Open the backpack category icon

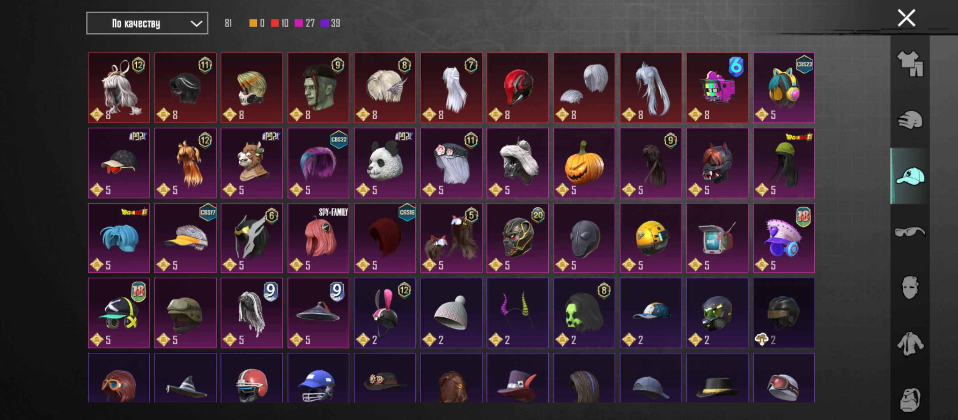tap(910, 400)
